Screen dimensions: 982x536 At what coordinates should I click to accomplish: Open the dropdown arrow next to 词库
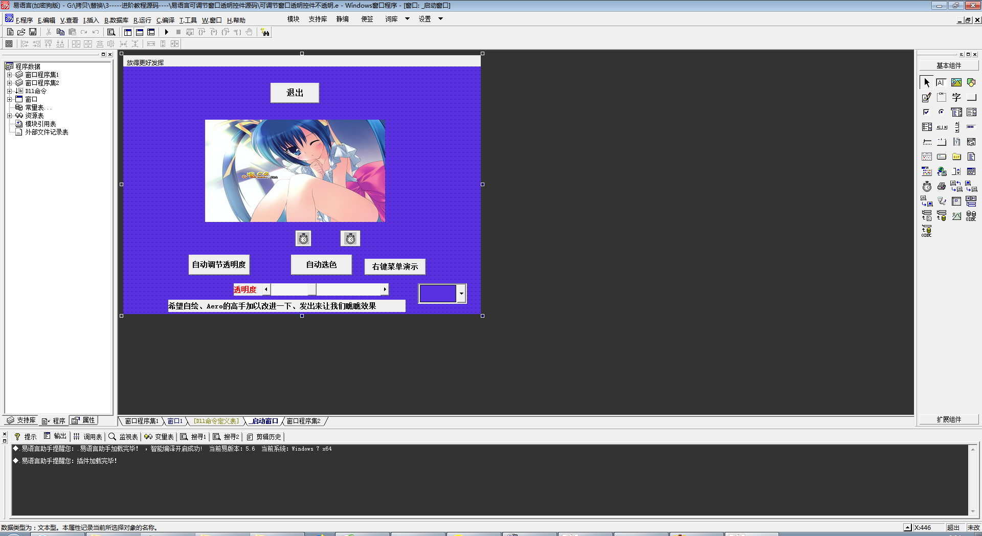[407, 19]
